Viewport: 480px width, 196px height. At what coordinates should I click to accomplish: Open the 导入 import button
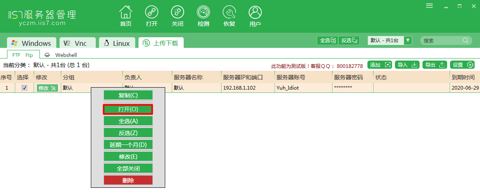(407, 65)
